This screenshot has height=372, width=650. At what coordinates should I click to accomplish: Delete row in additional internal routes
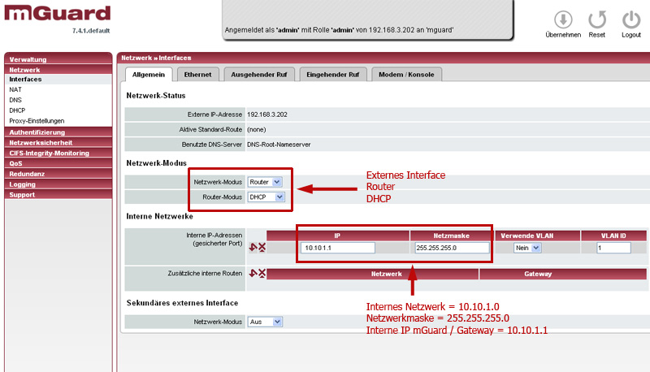(262, 275)
